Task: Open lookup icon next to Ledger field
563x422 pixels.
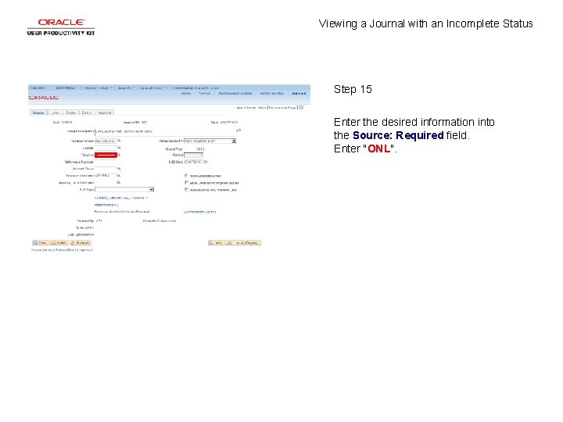Action: [x=119, y=148]
